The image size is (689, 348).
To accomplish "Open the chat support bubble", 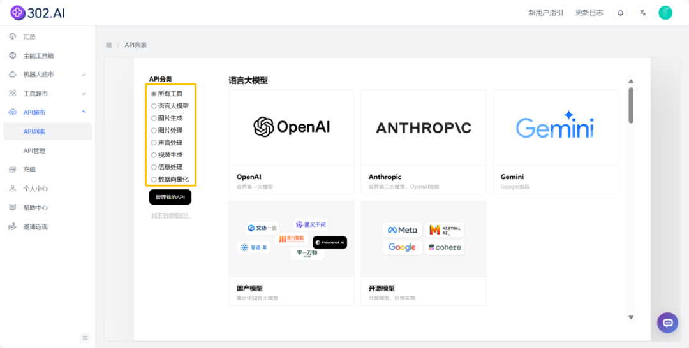I will (667, 323).
